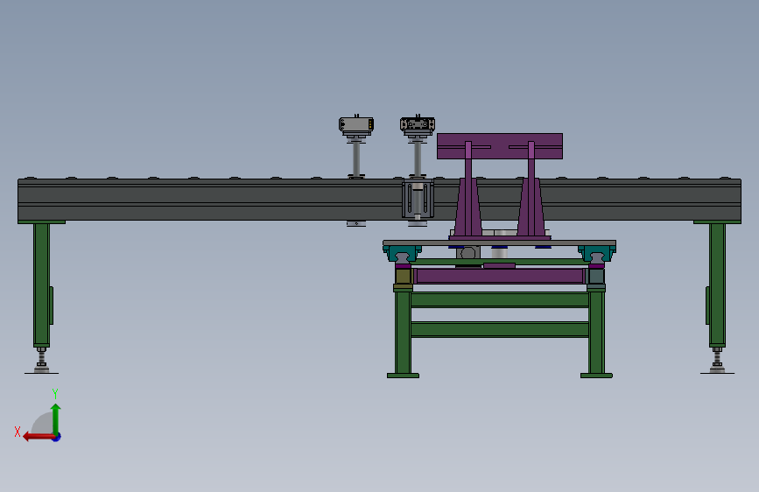
Task: Select the right purple tapered upright bracket
Action: pos(531,207)
